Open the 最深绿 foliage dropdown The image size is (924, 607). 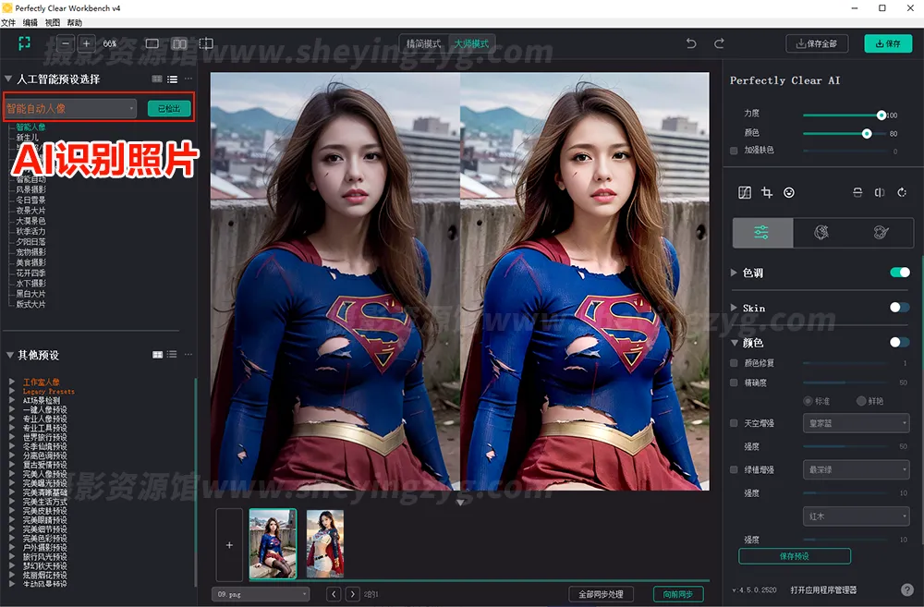pyautogui.click(x=857, y=469)
